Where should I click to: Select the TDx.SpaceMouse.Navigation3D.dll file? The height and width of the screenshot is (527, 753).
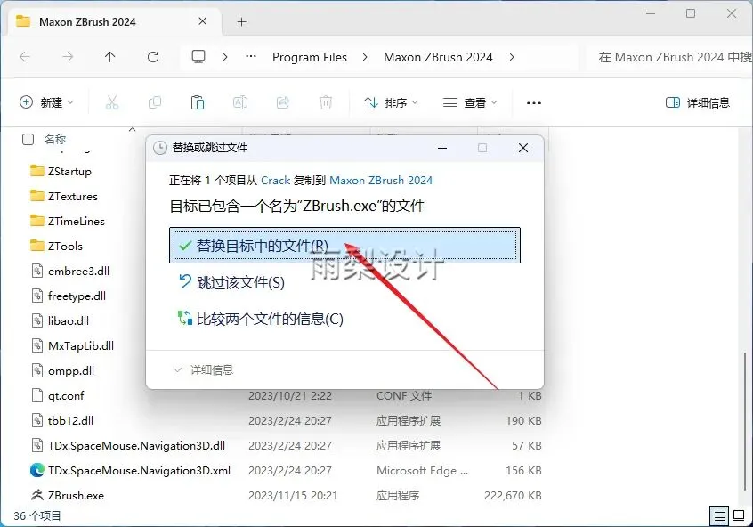tap(136, 445)
